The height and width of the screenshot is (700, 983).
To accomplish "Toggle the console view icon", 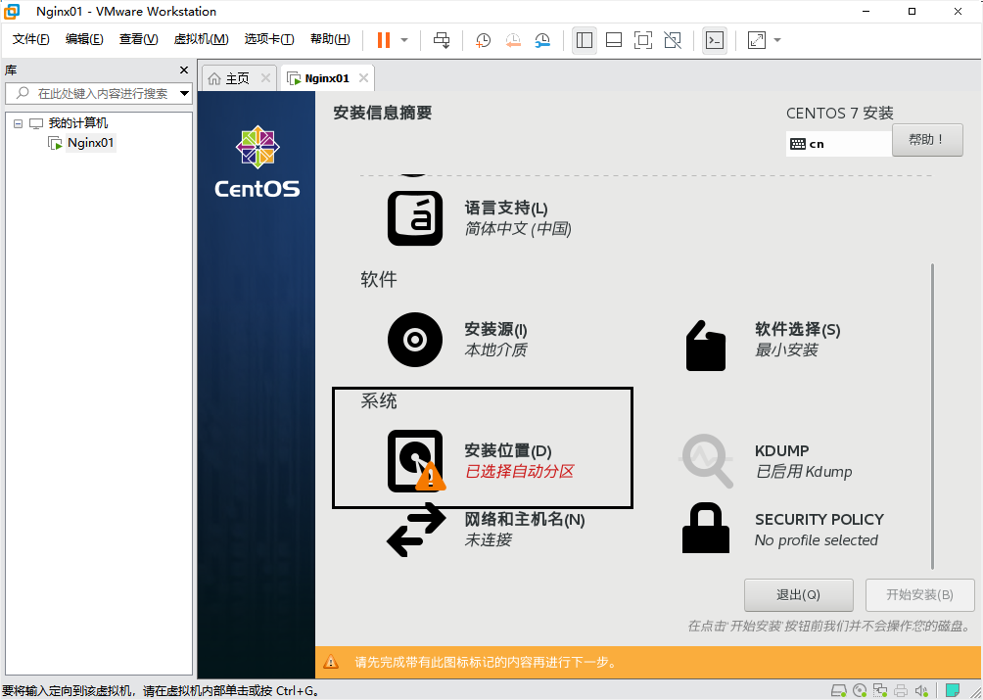I will (715, 40).
